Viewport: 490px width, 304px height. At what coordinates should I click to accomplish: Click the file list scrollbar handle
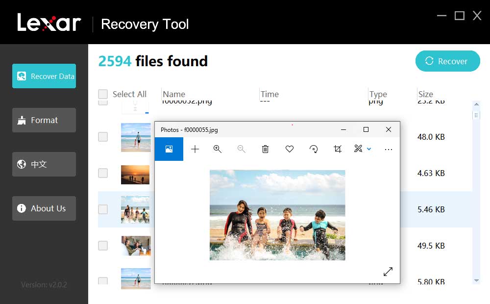pos(476,115)
